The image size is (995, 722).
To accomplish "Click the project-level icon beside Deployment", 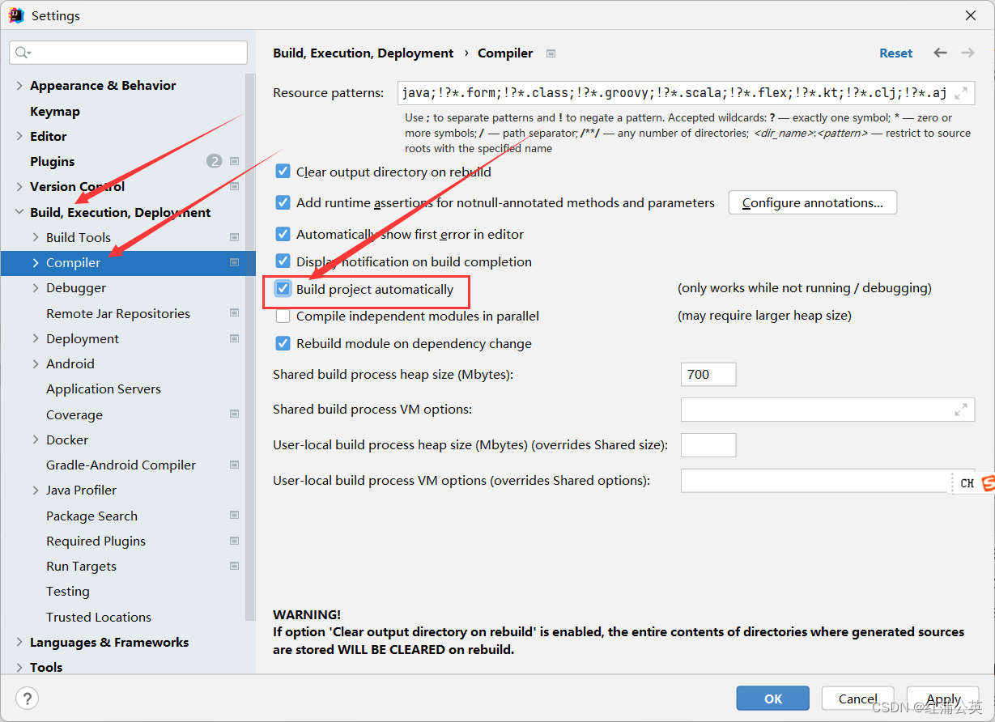I will (234, 338).
